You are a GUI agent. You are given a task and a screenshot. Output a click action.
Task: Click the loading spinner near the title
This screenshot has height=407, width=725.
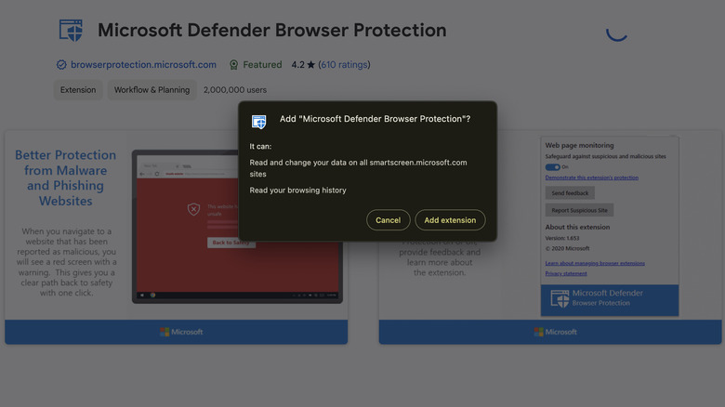coord(617,33)
